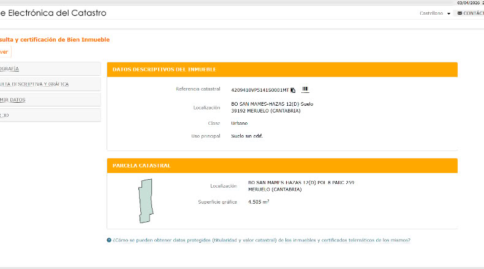Viewport: 484px width, 269px height.
Task: Click the cadastral parcel shape thumbnail
Action: pos(146,201)
